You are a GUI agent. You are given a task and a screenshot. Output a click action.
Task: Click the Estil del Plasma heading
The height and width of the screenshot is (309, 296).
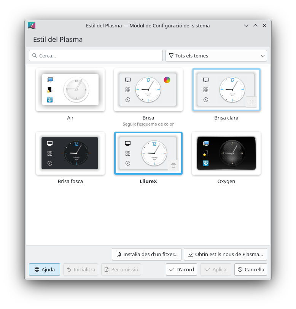click(x=58, y=40)
